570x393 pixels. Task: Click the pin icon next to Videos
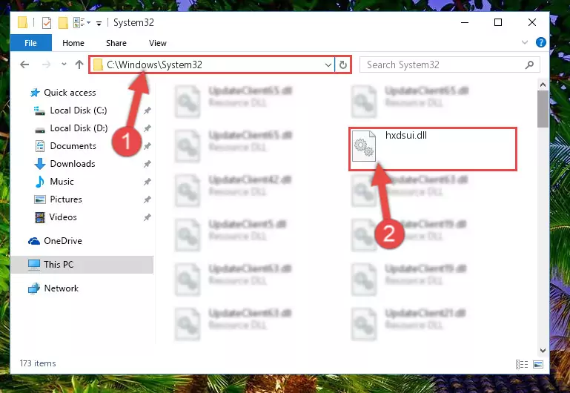pyautogui.click(x=148, y=217)
